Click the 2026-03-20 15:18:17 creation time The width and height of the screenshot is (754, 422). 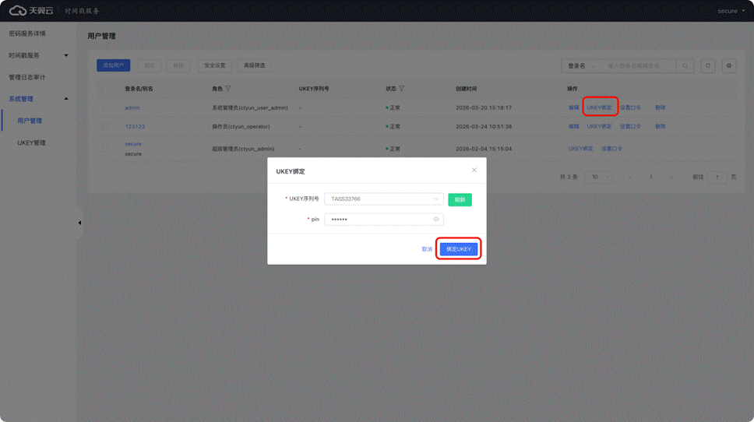[484, 107]
